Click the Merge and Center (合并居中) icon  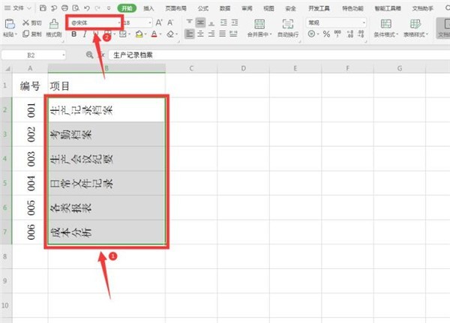pos(259,24)
